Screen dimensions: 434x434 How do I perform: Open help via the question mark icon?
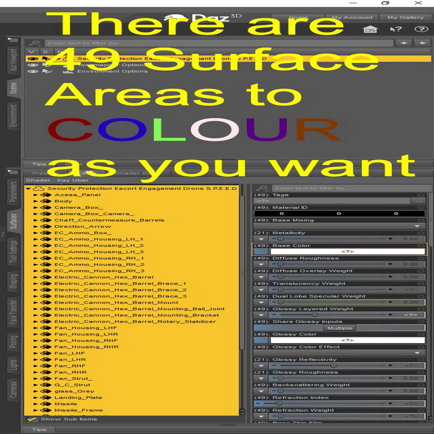click(421, 29)
